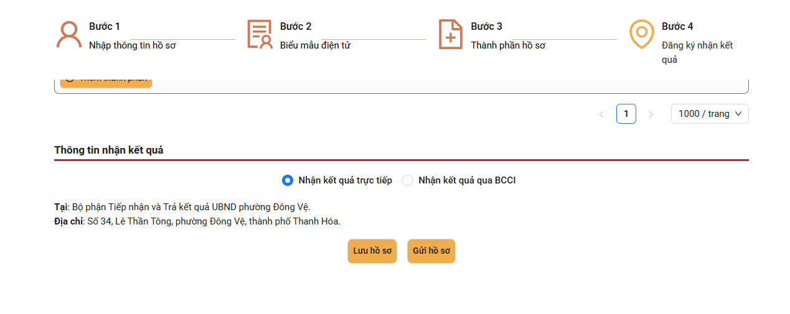The image size is (790, 314).
Task: Select the location pin icon of Bước 4
Action: point(642,34)
